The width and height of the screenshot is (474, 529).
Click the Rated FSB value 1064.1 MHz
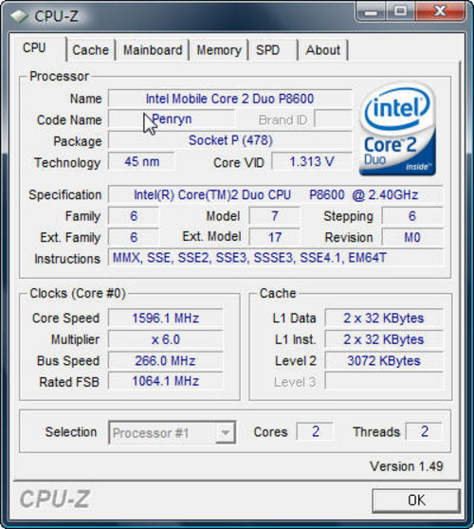tap(165, 381)
